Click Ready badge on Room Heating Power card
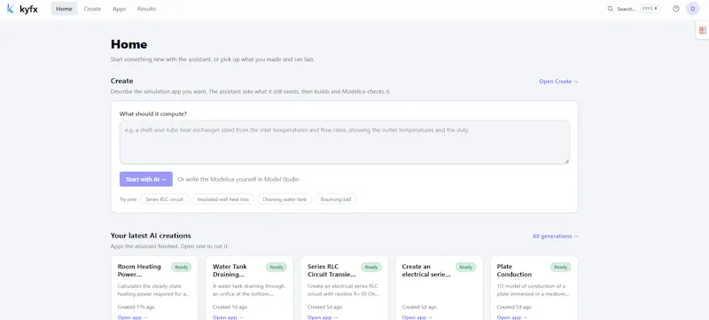Image resolution: width=709 pixels, height=320 pixels. pyautogui.click(x=182, y=267)
